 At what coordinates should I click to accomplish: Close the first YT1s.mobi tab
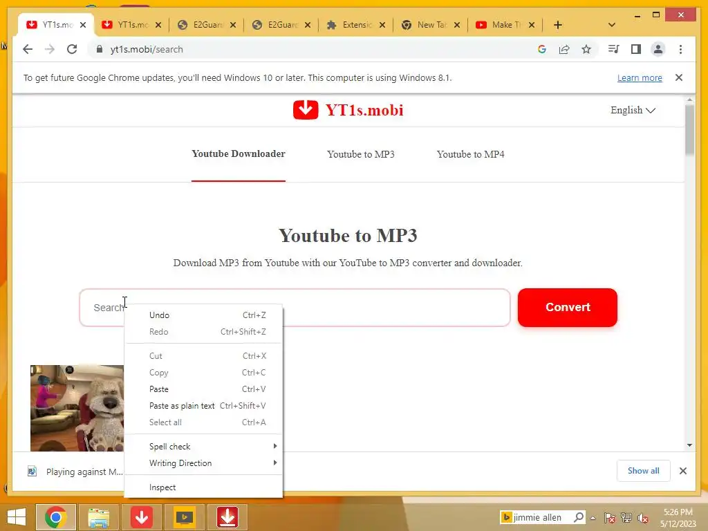(x=83, y=25)
